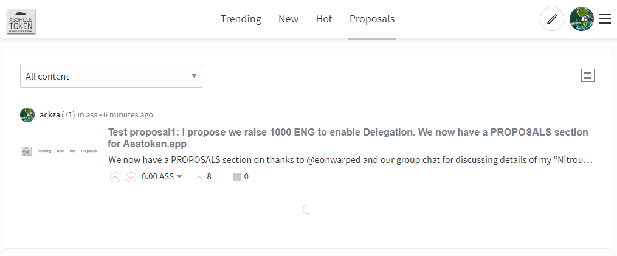This screenshot has width=617, height=256.
Task: Toggle the post layout view icon
Action: (x=588, y=75)
